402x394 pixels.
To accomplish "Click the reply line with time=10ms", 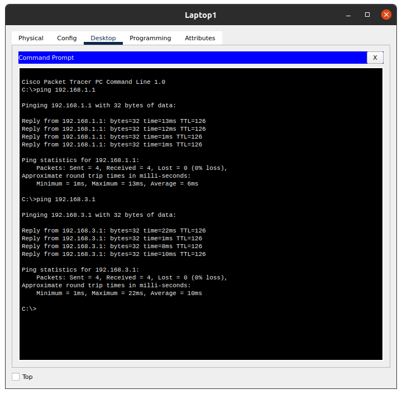I will 113,254.
